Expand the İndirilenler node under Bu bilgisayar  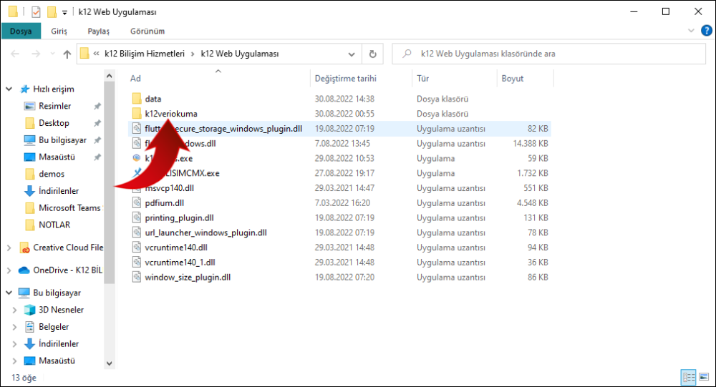[14, 343]
